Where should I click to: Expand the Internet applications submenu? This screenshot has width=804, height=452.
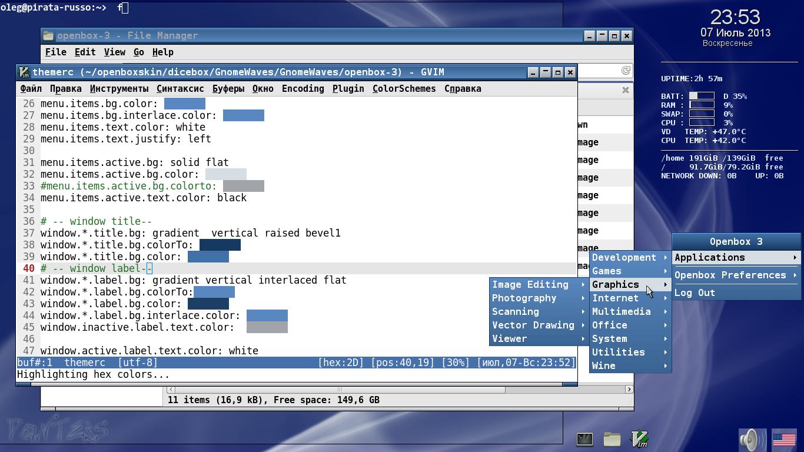[x=630, y=298]
